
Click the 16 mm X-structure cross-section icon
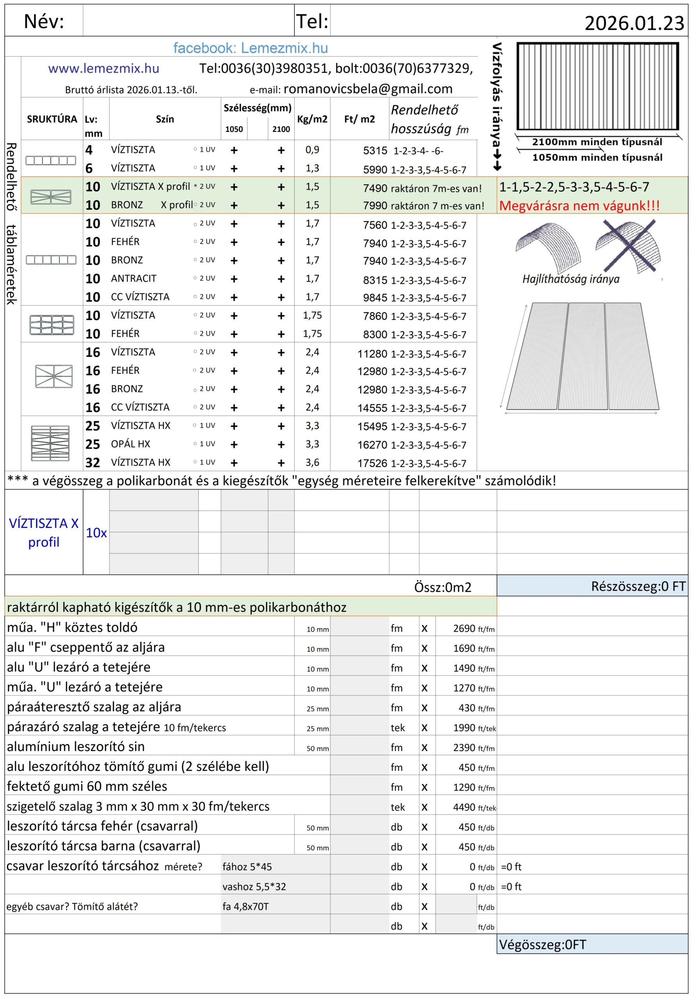tap(54, 376)
